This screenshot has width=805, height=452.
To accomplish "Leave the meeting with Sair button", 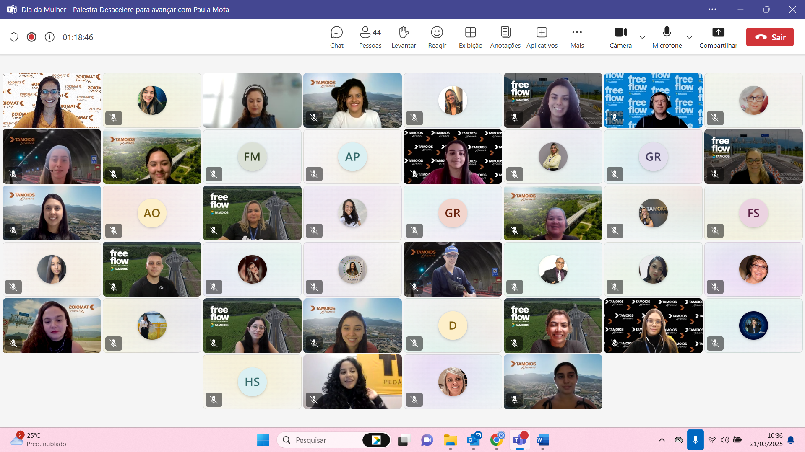I will point(770,37).
